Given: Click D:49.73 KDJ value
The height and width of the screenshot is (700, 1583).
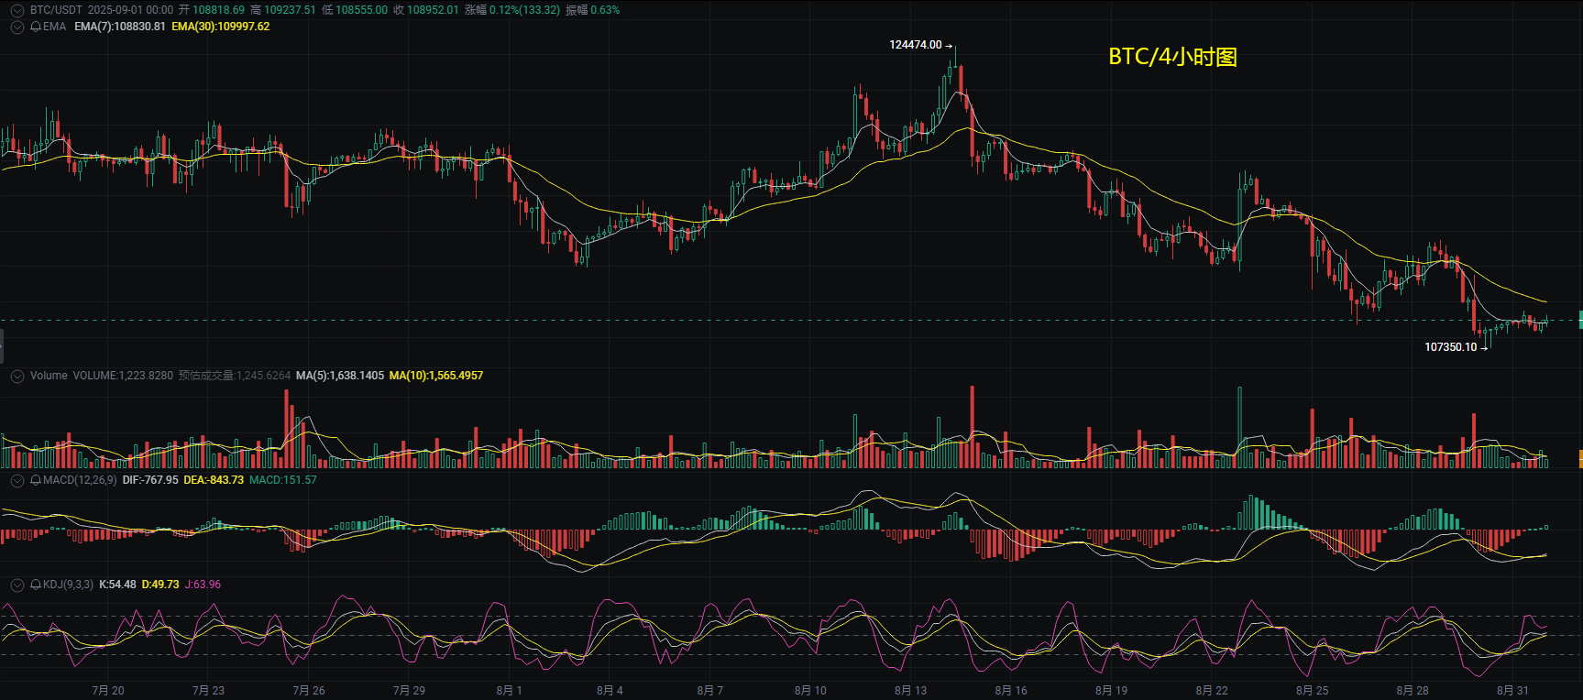Looking at the screenshot, I should pos(160,585).
